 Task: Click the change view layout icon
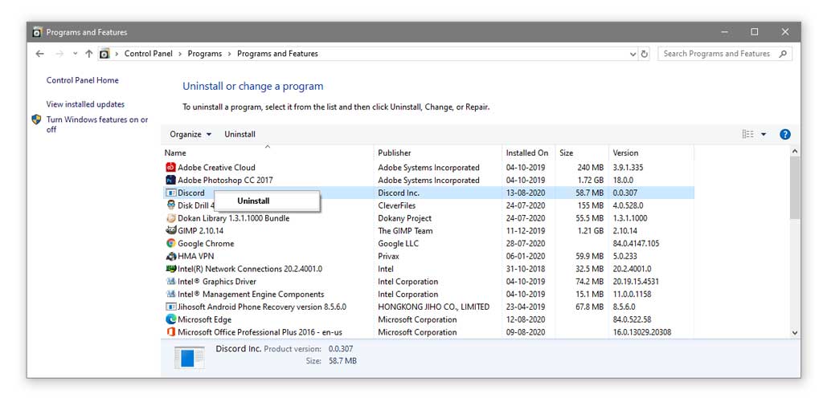tap(748, 134)
